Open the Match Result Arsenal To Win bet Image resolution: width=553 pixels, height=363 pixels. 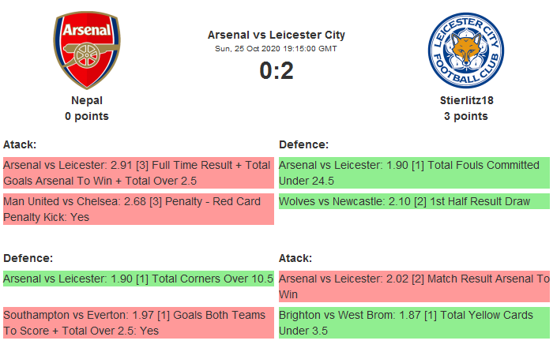414,286
